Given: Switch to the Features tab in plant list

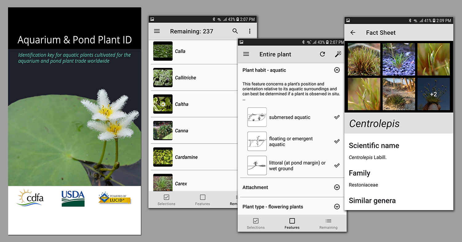Looking at the screenshot, I should point(202,200).
